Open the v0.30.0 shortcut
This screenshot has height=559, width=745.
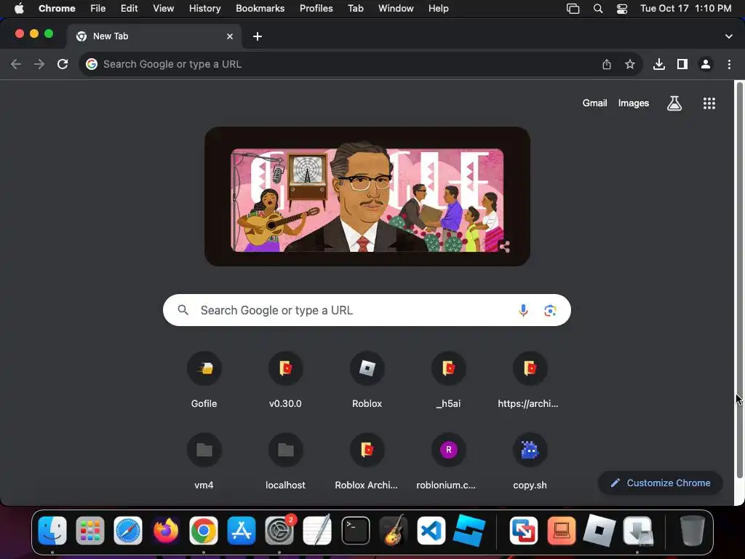point(285,381)
